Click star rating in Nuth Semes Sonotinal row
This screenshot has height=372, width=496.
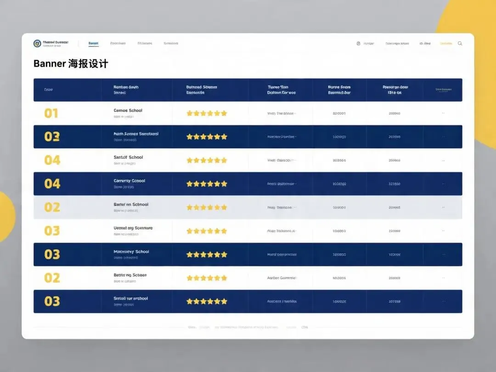point(207,137)
